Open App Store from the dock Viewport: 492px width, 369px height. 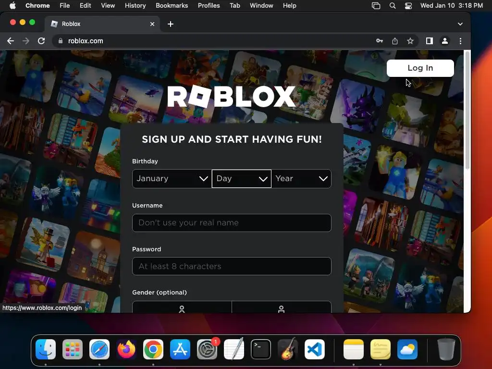pyautogui.click(x=180, y=349)
